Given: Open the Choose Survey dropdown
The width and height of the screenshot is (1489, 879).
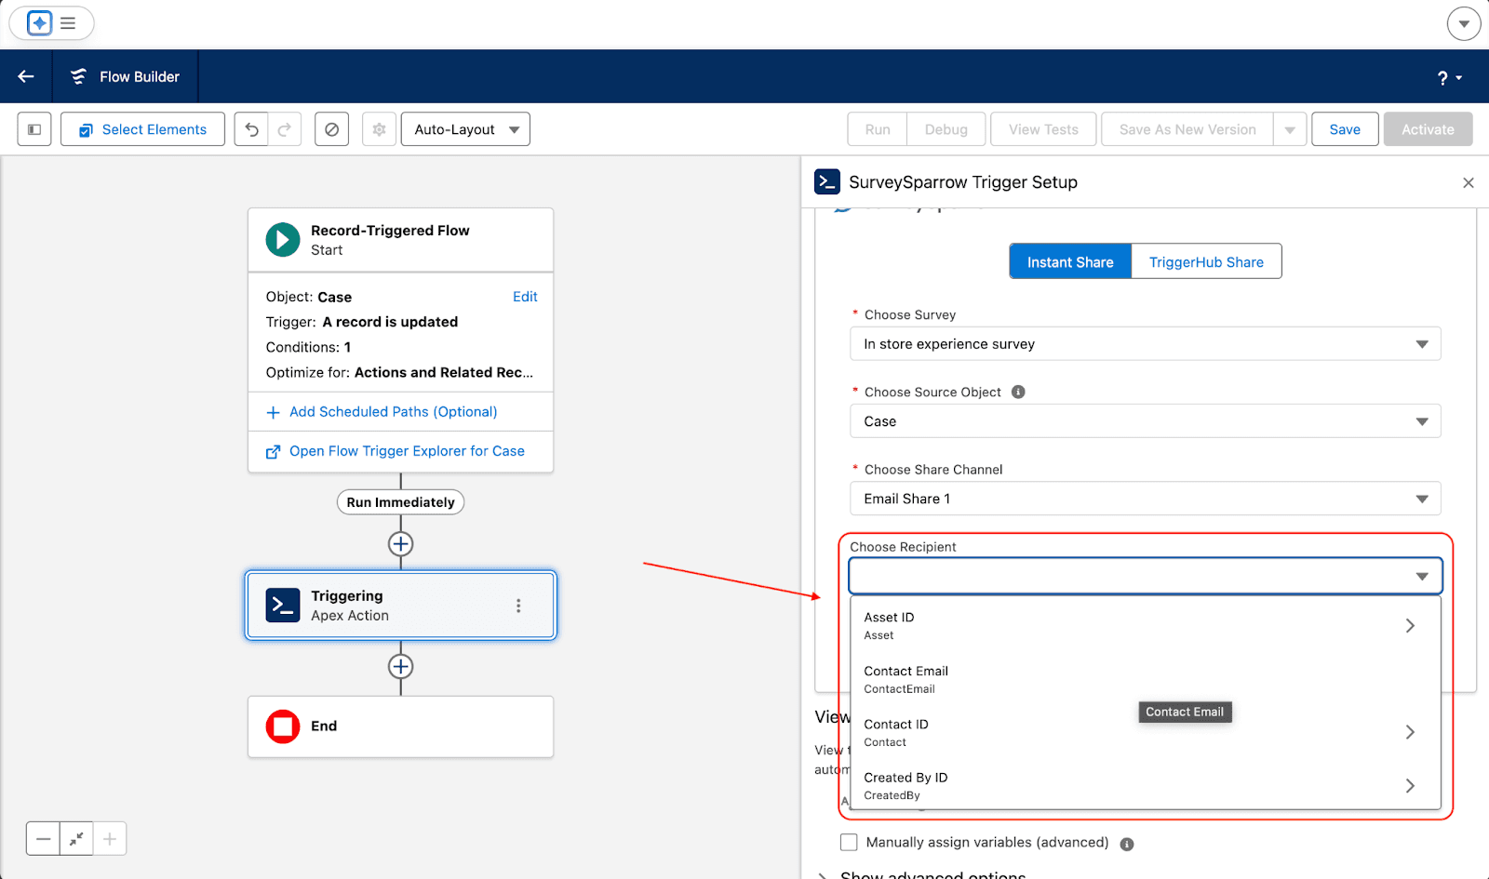Looking at the screenshot, I should (x=1145, y=344).
